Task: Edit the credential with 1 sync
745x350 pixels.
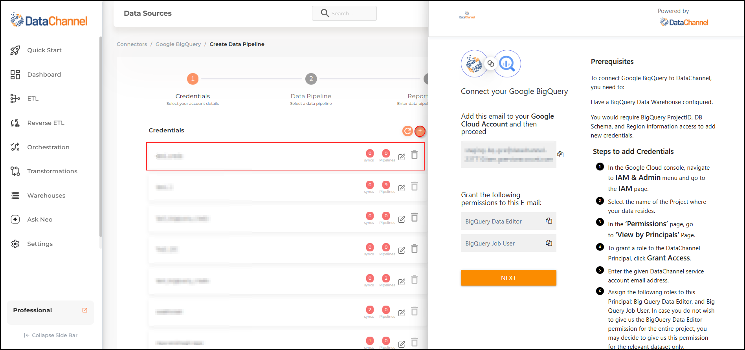Action: tap(402, 344)
